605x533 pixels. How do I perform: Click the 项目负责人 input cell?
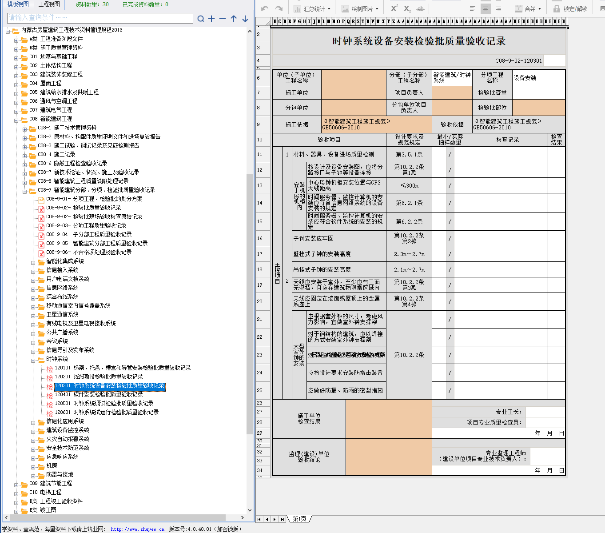(x=452, y=92)
